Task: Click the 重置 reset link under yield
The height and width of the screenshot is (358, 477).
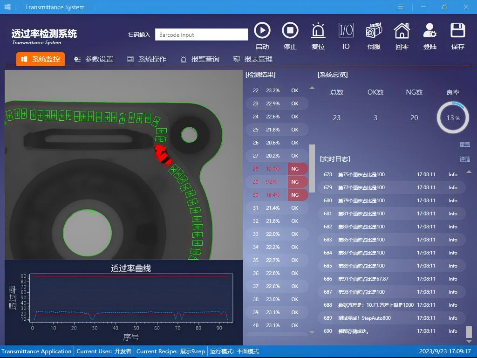Action: (x=464, y=145)
